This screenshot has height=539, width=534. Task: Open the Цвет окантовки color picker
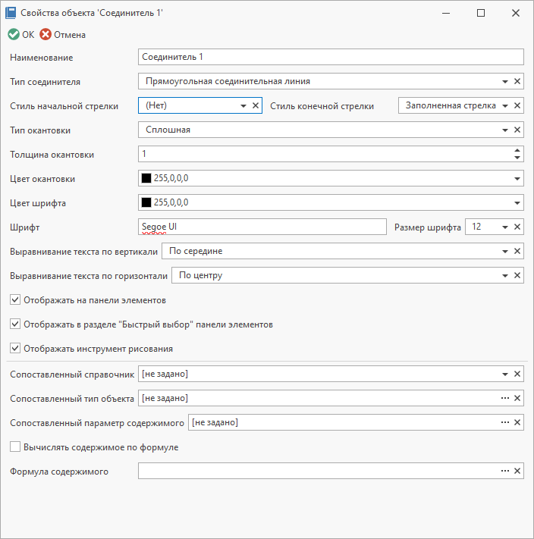(517, 179)
